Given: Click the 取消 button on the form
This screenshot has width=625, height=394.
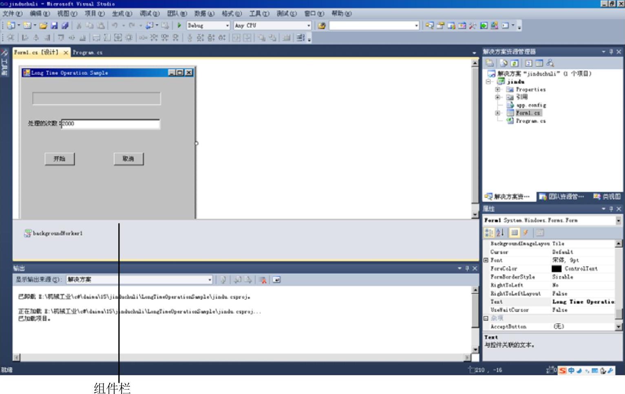Looking at the screenshot, I should pos(128,159).
